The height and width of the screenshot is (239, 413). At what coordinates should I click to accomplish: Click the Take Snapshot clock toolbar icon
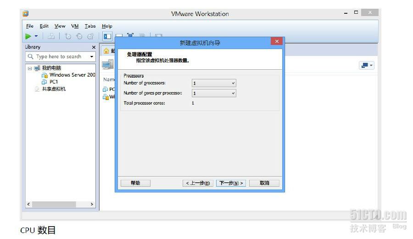point(68,36)
